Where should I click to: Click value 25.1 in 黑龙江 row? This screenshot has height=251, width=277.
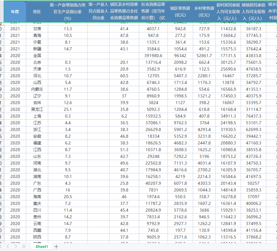(x=68, y=110)
